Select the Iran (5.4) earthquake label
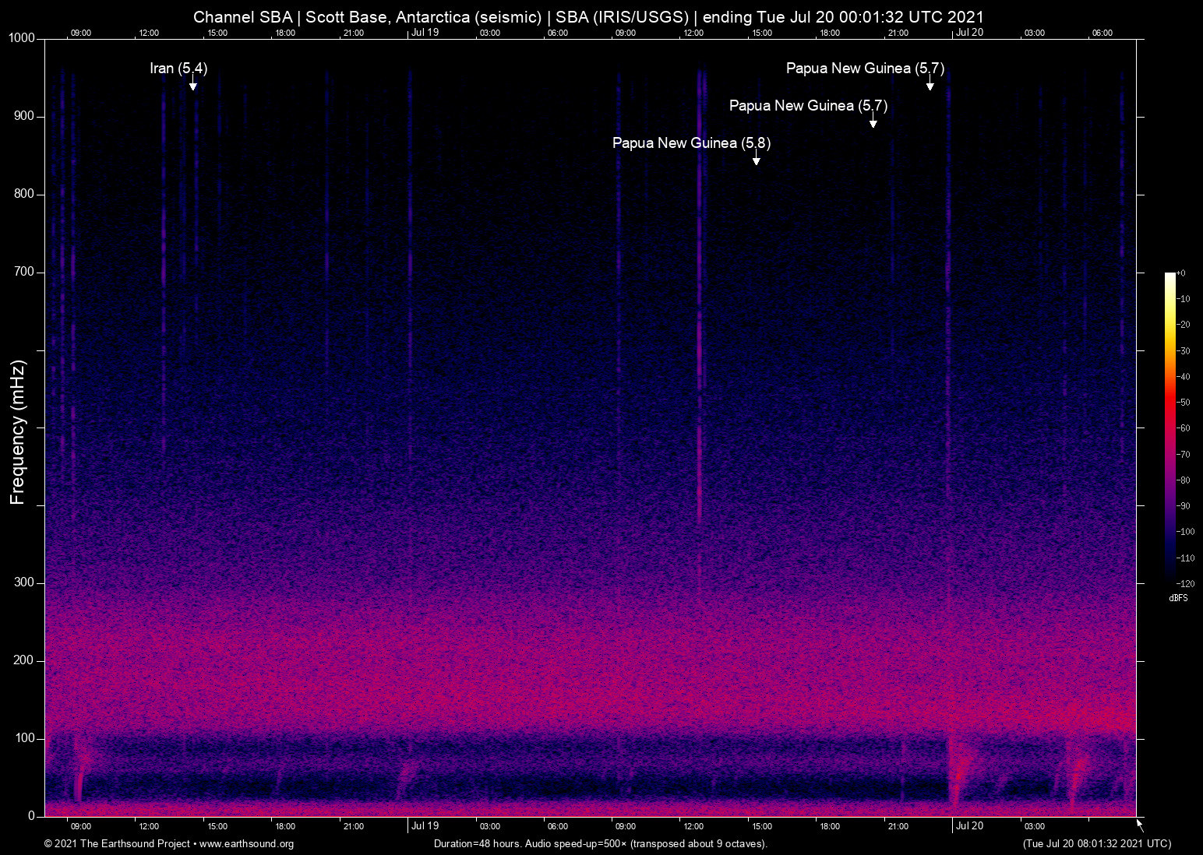Image resolution: width=1203 pixels, height=855 pixels. 178,69
